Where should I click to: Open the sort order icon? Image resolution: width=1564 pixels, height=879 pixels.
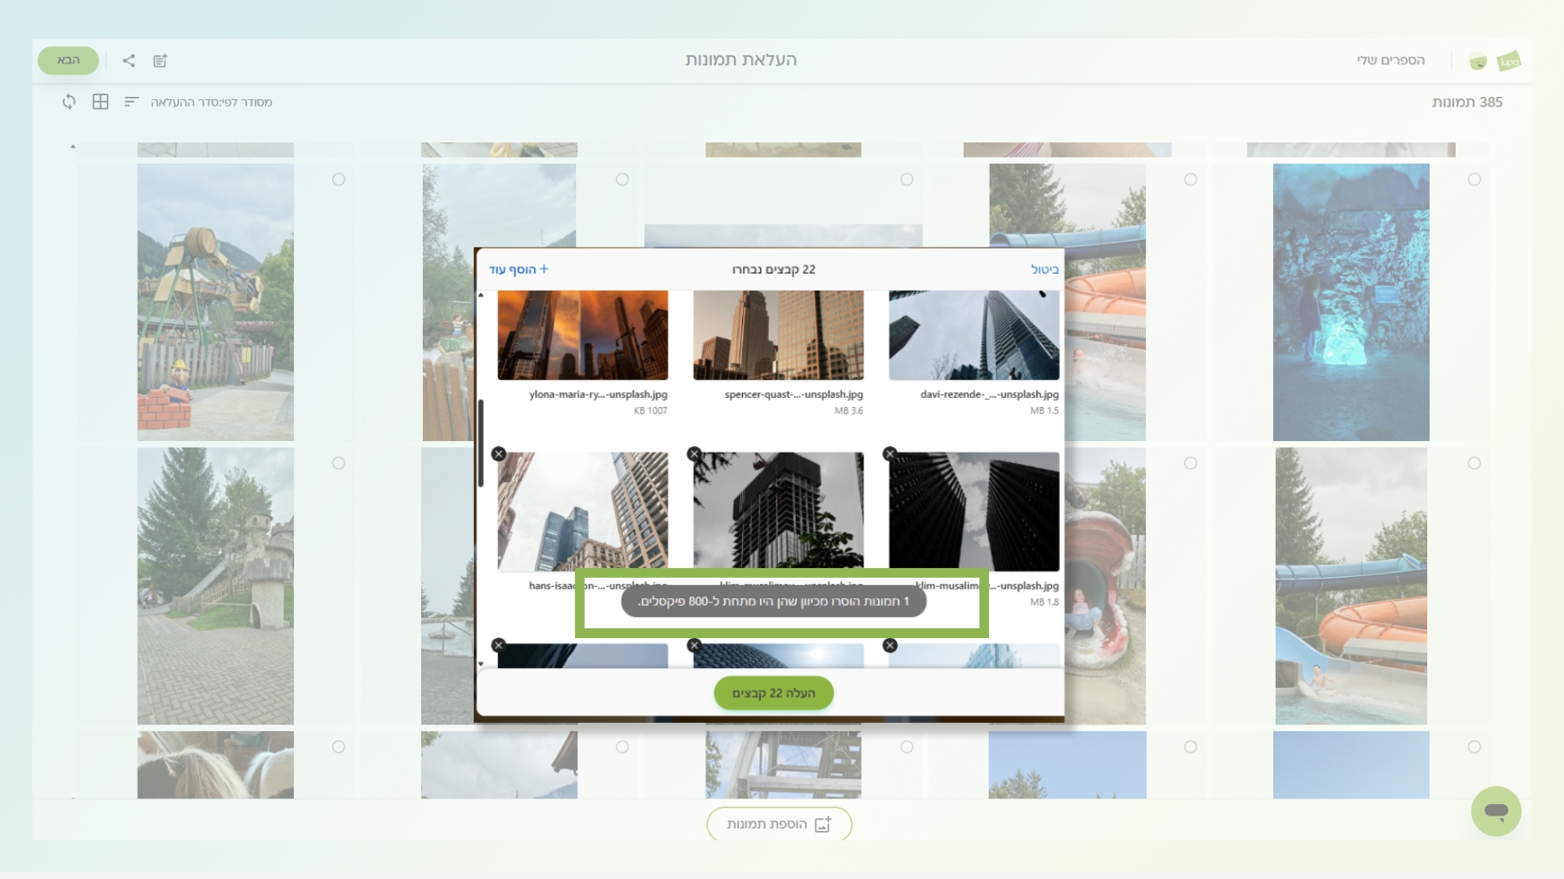point(131,102)
